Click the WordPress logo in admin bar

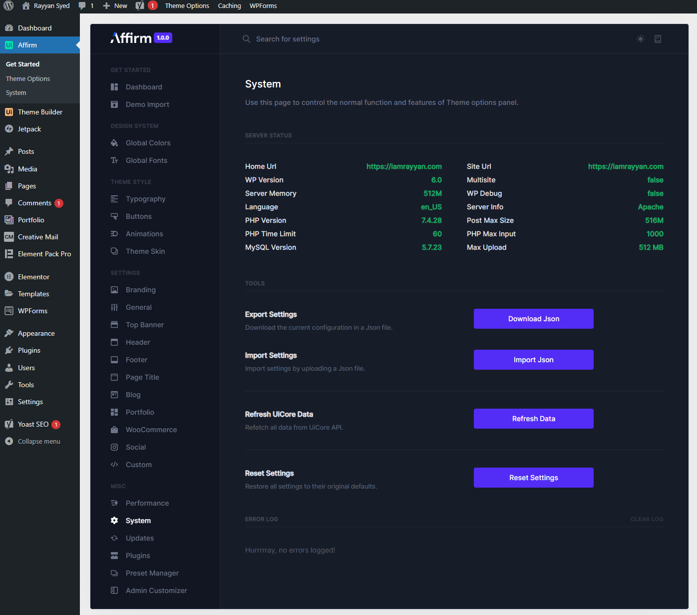coord(8,6)
